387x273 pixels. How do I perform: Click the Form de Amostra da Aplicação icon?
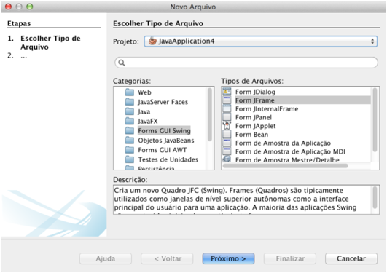click(227, 143)
